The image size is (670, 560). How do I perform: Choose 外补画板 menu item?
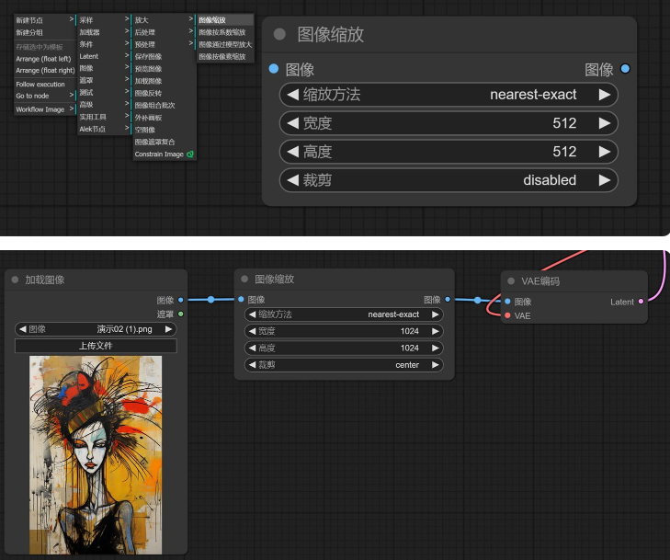click(x=165, y=118)
